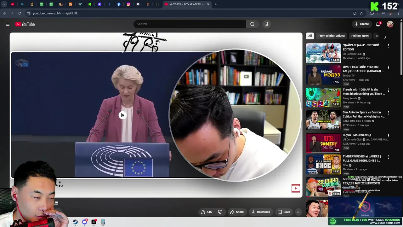
Task: Open the account avatar menu
Action: click(x=390, y=24)
